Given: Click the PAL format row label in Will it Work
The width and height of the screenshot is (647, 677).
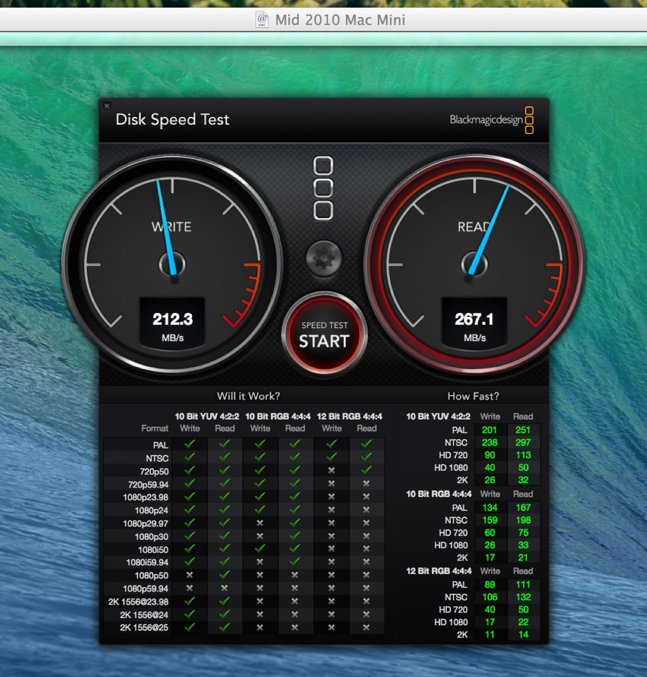Looking at the screenshot, I should pyautogui.click(x=160, y=445).
